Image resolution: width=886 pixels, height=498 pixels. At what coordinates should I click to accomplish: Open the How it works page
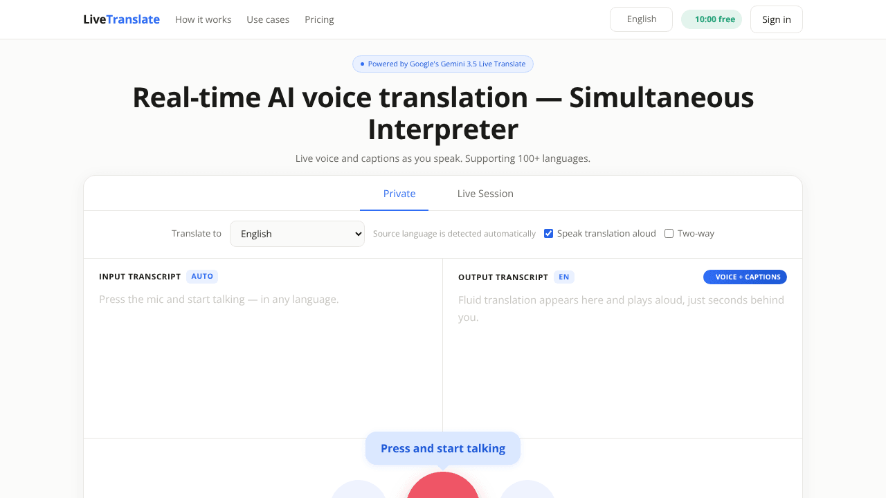tap(204, 19)
